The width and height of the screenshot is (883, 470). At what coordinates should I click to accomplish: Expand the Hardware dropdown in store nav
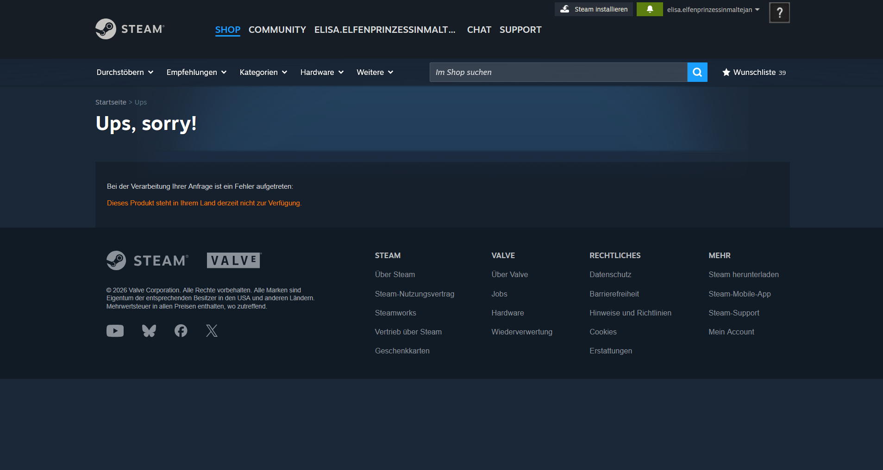(x=322, y=72)
